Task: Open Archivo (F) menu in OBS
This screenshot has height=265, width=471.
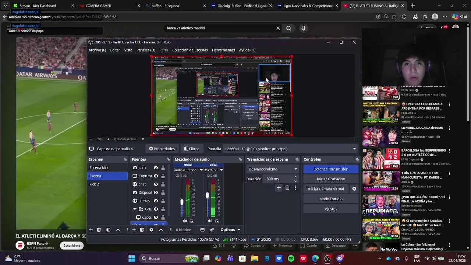Action: pyautogui.click(x=97, y=50)
